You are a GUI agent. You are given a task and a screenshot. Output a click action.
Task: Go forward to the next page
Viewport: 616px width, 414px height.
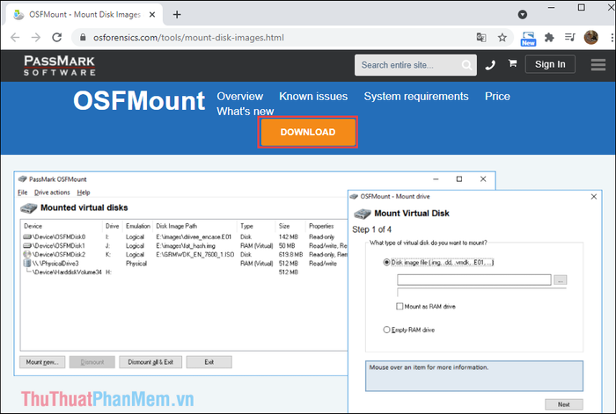coord(36,37)
